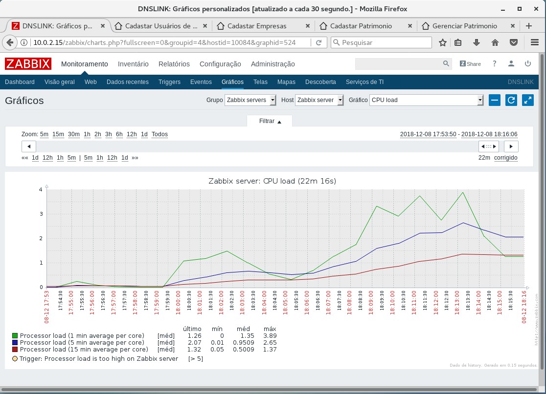Screen dimensions: 546x394
Task: Go to the Dashboard submenu item
Action: tap(20, 82)
